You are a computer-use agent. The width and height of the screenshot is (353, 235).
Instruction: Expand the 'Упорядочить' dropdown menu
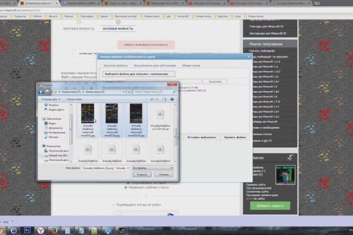point(51,100)
